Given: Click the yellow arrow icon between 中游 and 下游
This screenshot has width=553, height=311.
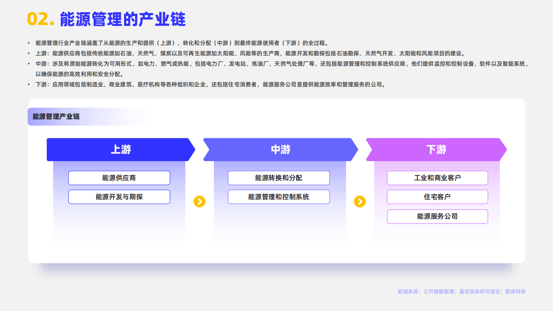Looking at the screenshot, I should (360, 201).
